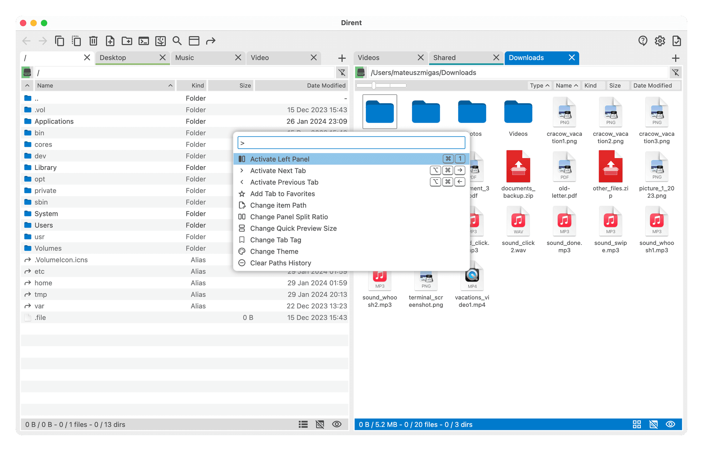Choose Clear Paths History command
Viewport: 703px width, 451px height.
click(x=351, y=263)
